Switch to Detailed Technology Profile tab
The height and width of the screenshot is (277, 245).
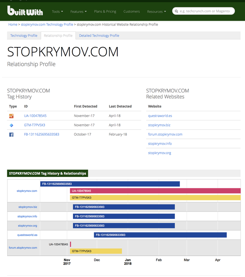click(x=99, y=36)
